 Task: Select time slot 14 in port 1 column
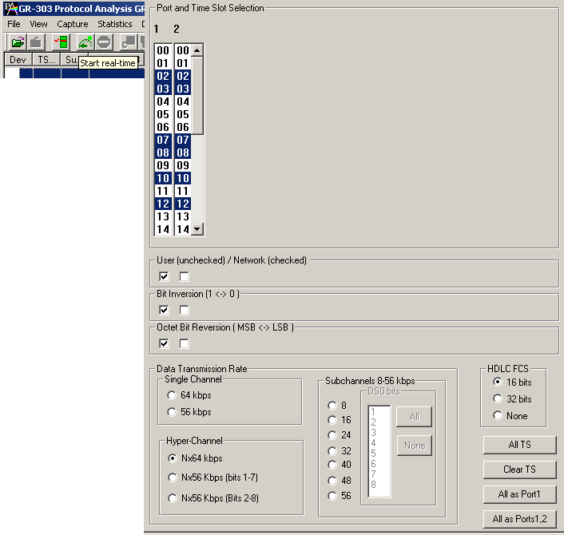(x=163, y=229)
